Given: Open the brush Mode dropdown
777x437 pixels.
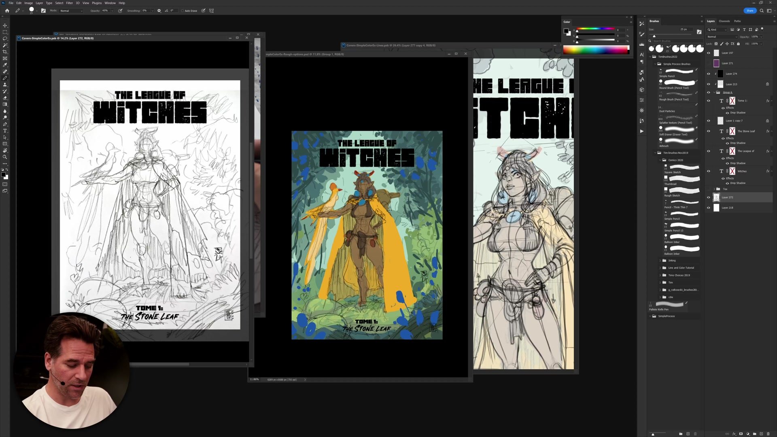Looking at the screenshot, I should [71, 11].
